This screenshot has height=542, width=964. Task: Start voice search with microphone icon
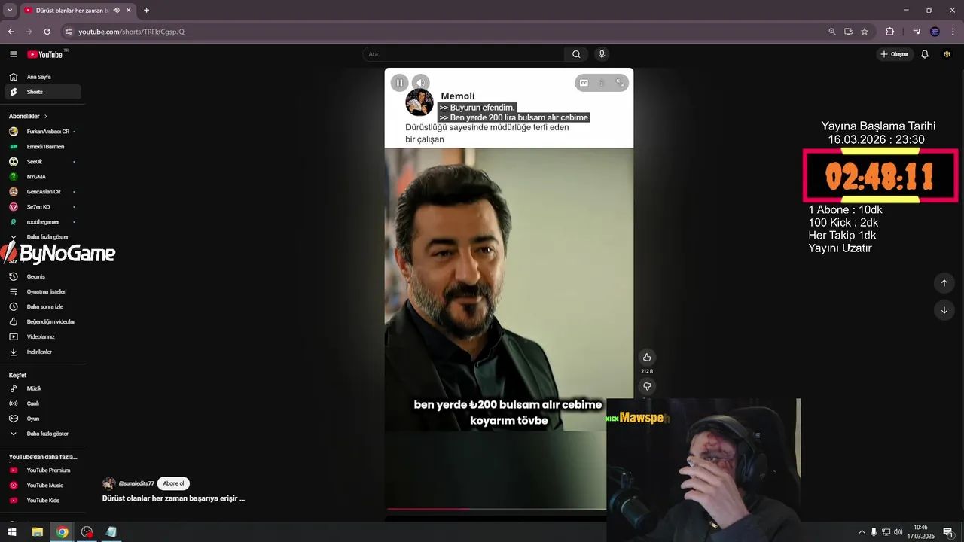coord(602,54)
